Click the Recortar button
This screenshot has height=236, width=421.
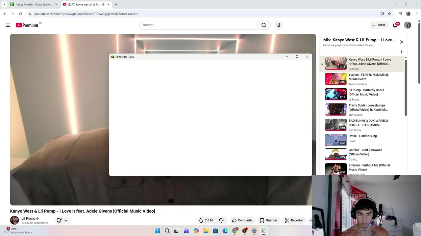tap(294, 220)
